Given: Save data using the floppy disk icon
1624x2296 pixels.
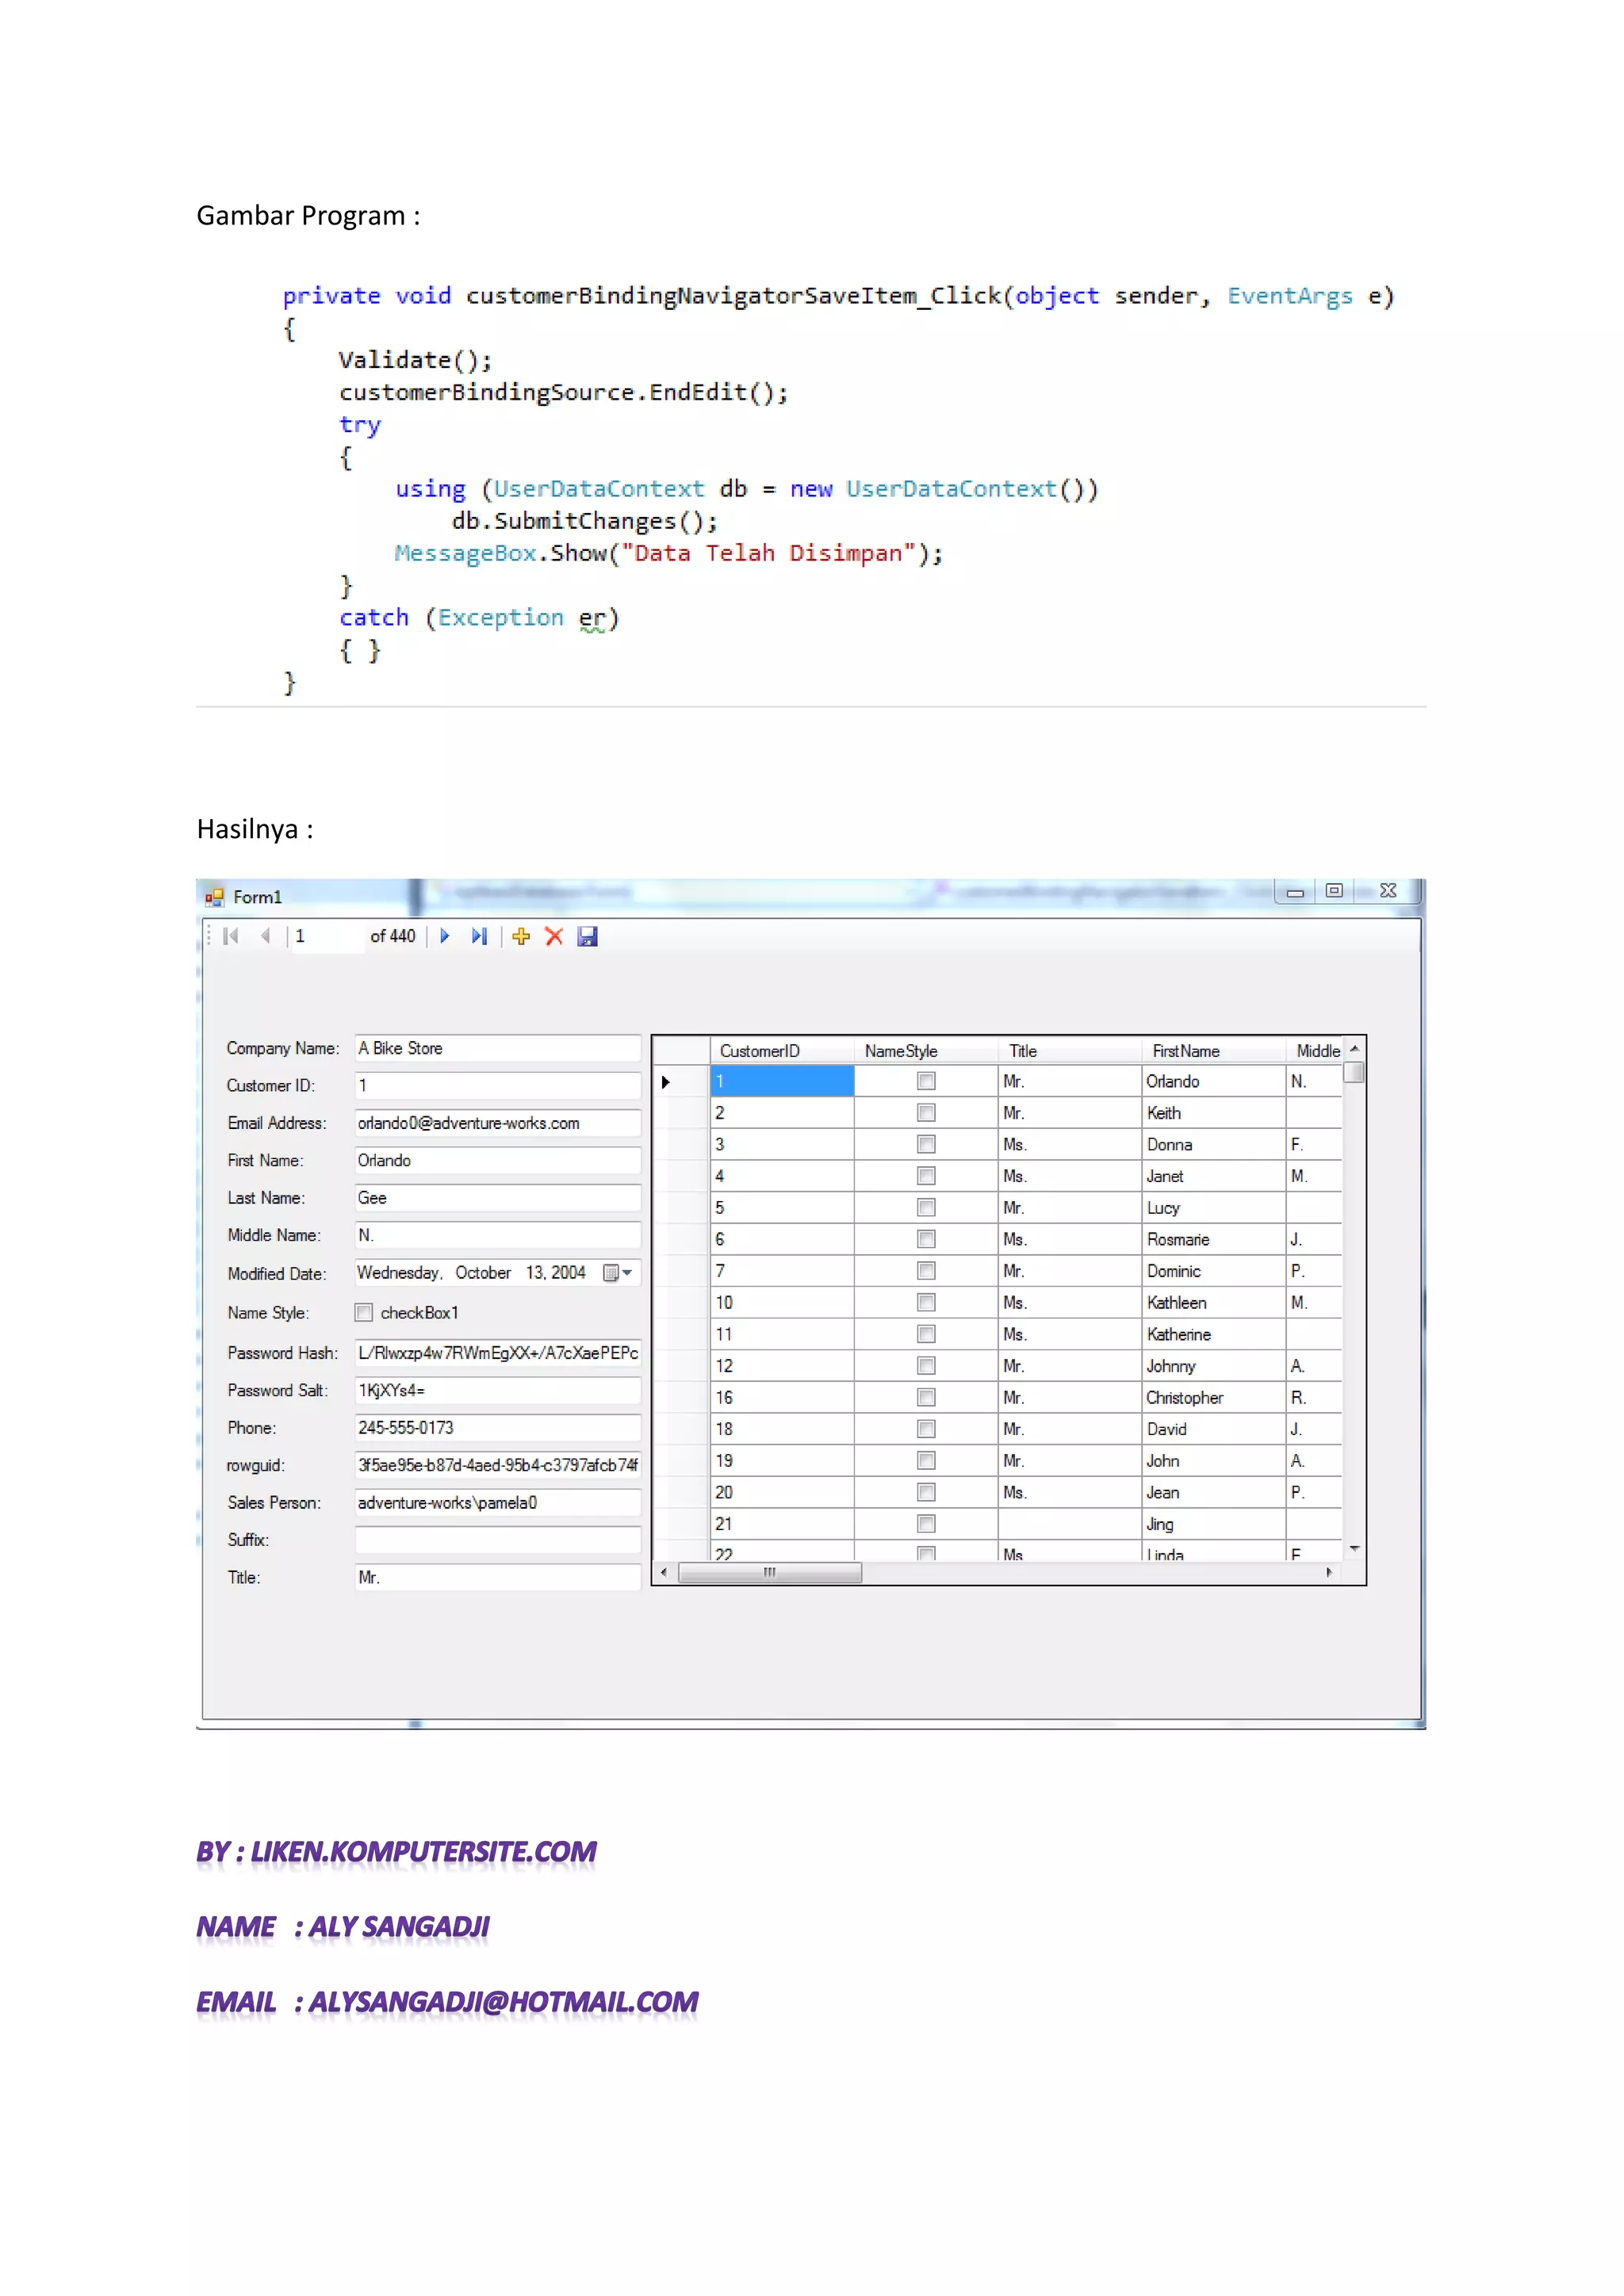Looking at the screenshot, I should click(588, 936).
